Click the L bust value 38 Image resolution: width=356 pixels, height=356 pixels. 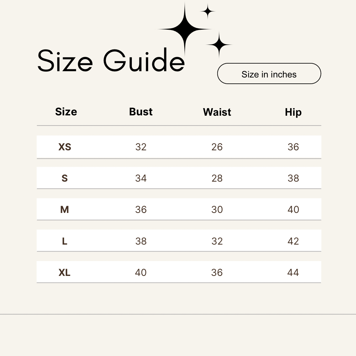tap(141, 241)
